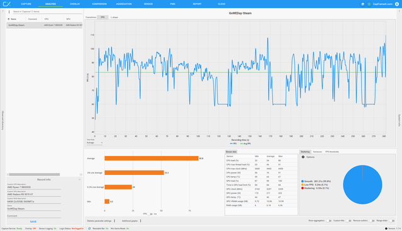Click the screenshot icon in the top bar
Screen dimensions: 402x231
click(362, 4)
